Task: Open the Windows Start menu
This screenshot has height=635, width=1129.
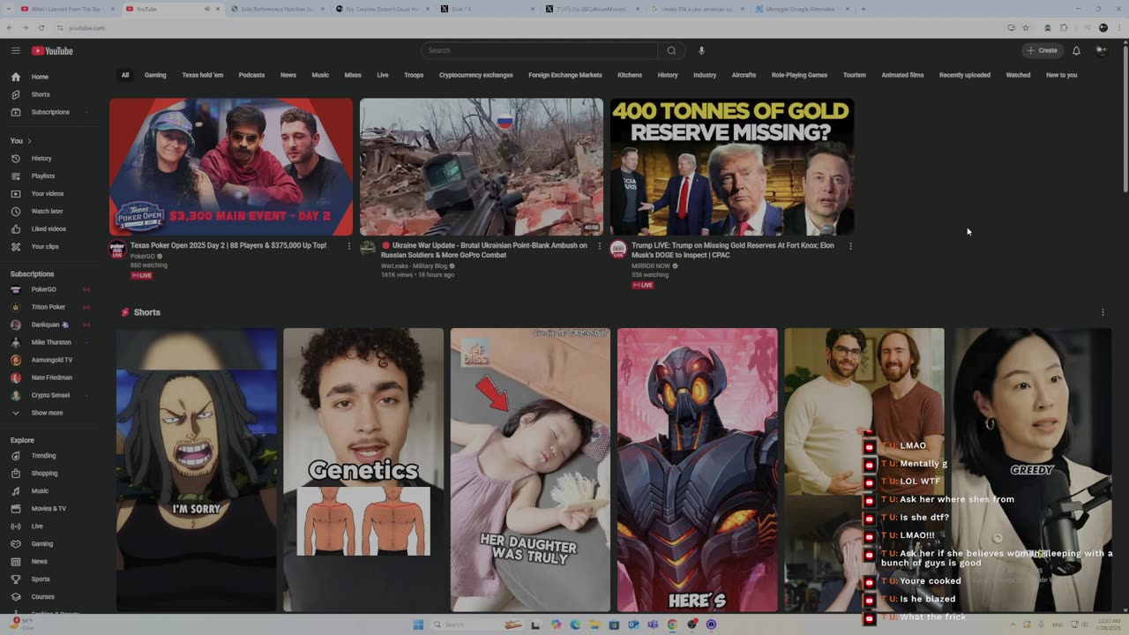Action: (x=418, y=624)
